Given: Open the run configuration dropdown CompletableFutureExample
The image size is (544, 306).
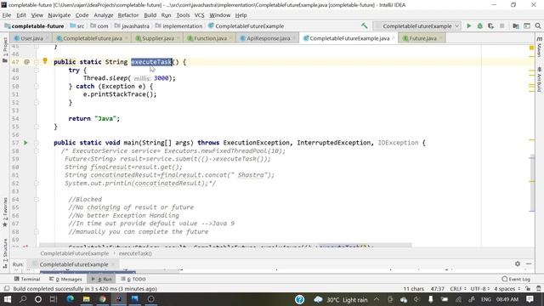Looking at the screenshot, I should pyautogui.click(x=417, y=26).
